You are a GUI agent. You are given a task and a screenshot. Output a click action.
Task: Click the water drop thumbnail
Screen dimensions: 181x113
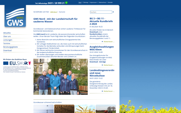coord(43,109)
